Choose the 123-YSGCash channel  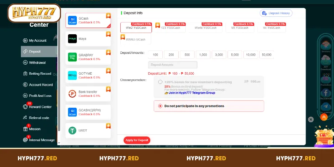tap(170, 28)
